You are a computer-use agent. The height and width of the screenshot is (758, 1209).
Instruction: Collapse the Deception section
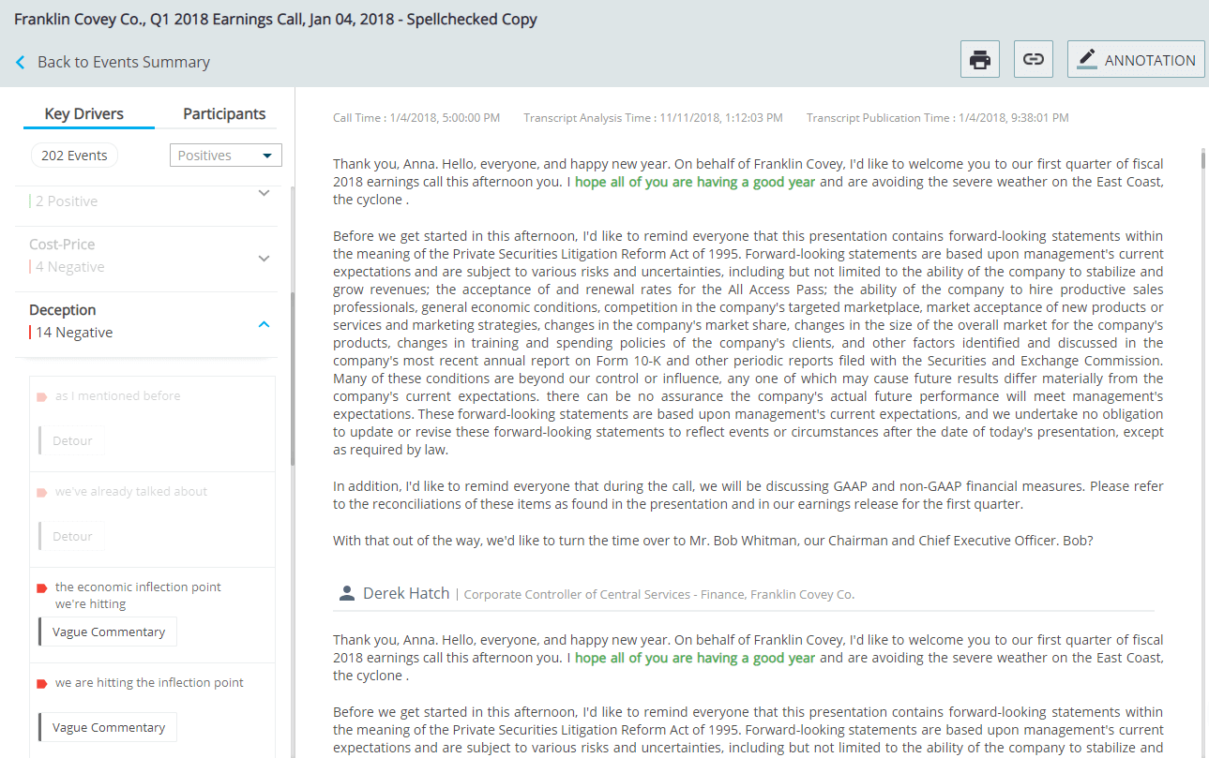(264, 324)
